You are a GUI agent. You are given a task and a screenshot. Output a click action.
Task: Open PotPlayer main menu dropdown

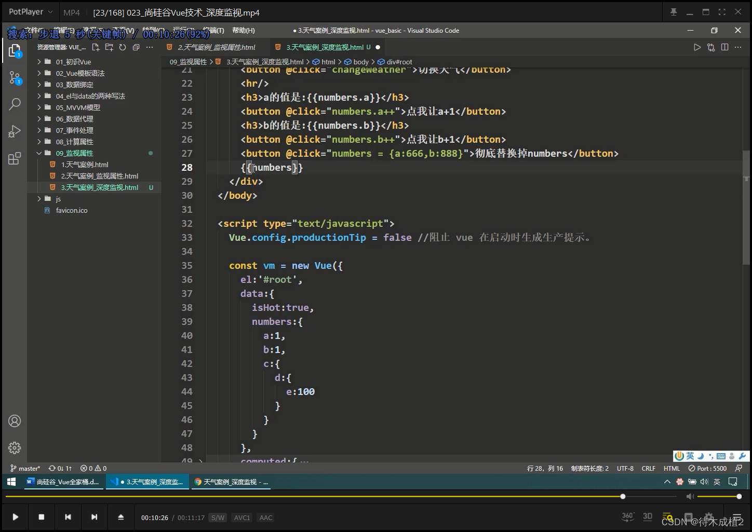(31, 11)
